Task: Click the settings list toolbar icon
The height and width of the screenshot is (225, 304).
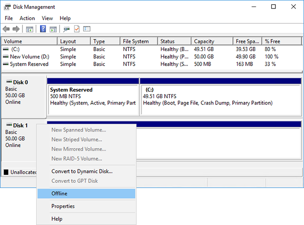Action: 87,29
